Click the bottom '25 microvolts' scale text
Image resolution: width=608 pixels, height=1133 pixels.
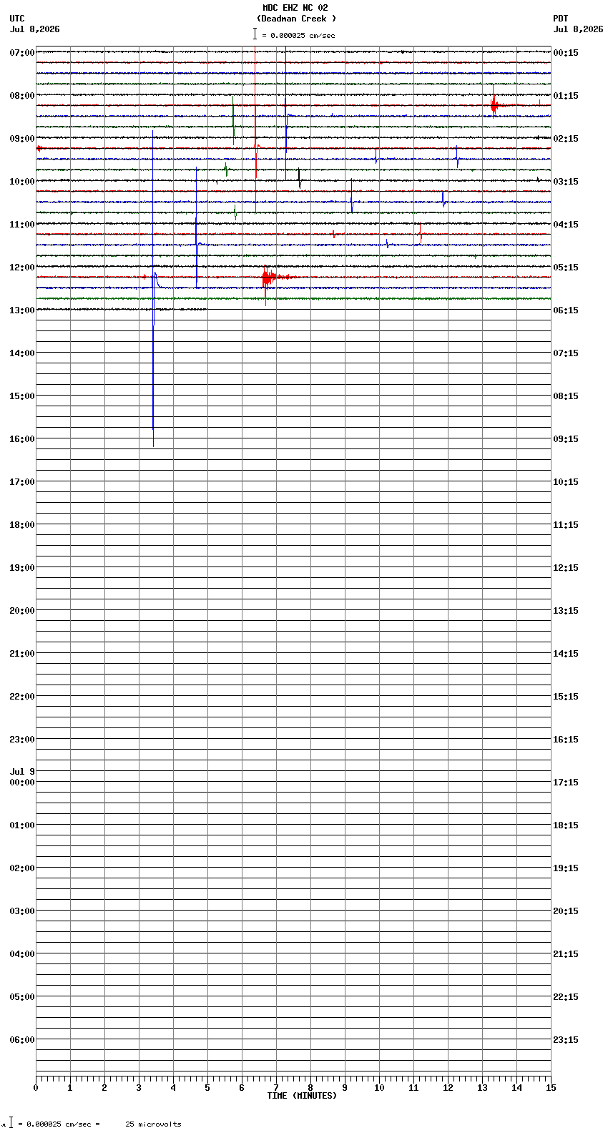[153, 1124]
